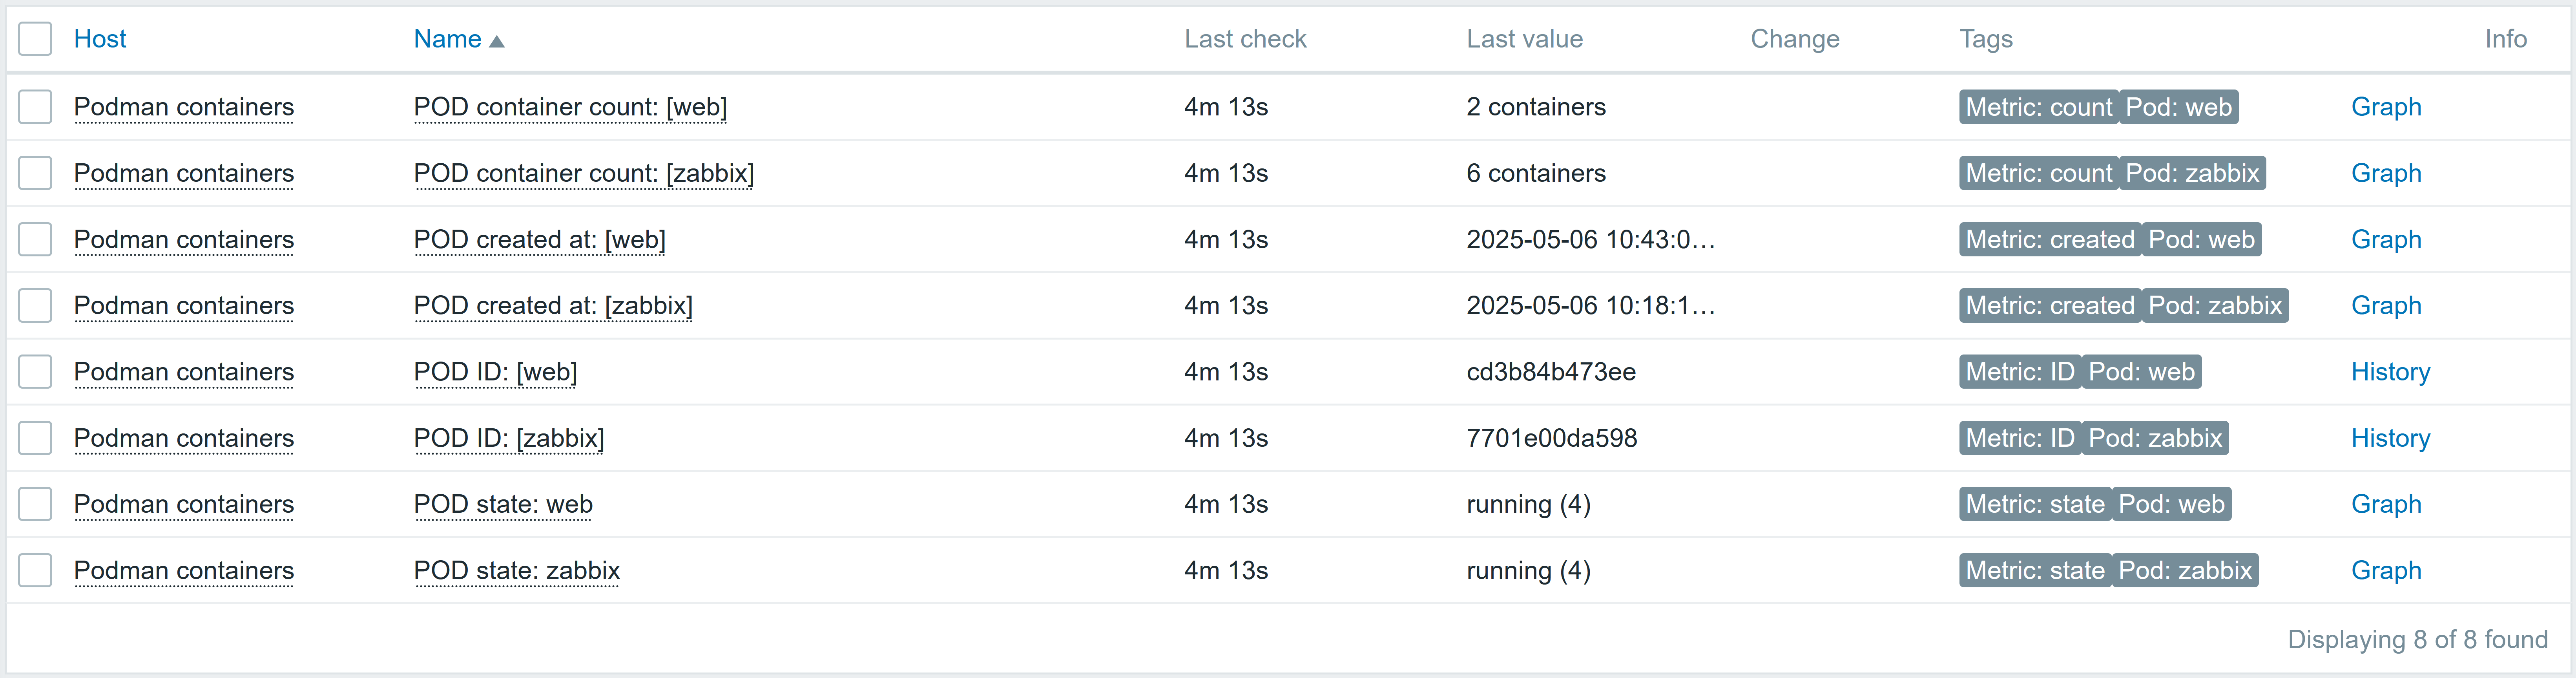Click Pod: zabbix tag in created at row

[x=2215, y=305]
